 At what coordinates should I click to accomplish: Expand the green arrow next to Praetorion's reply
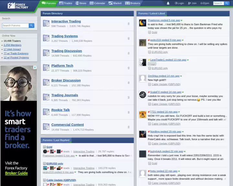tap(182, 21)
